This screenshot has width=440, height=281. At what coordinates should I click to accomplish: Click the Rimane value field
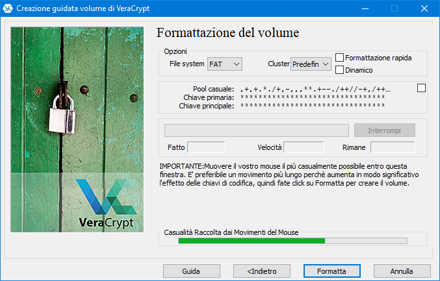tap(393, 147)
